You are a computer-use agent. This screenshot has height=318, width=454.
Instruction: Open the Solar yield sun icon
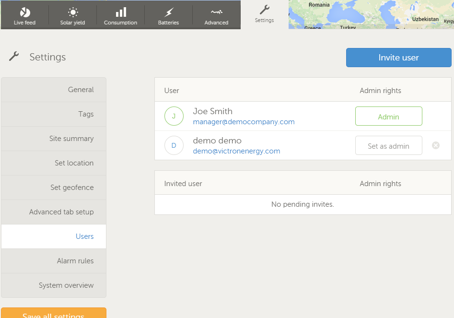(72, 12)
